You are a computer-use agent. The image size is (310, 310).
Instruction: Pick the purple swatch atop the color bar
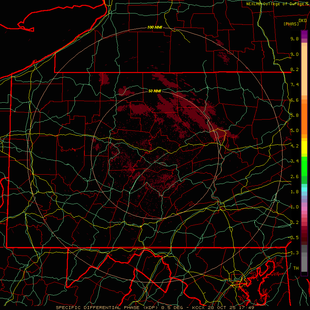(x=304, y=34)
